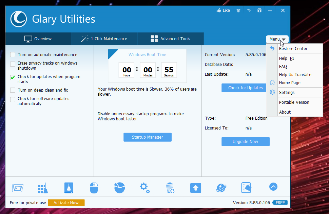Click the orange Activate Now button
Image resolution: width=329 pixels, height=214 pixels.
[66, 203]
